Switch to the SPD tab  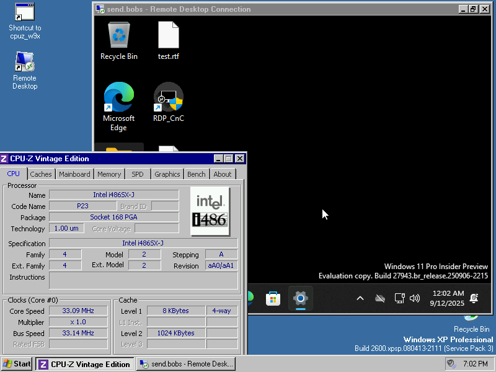(138, 174)
